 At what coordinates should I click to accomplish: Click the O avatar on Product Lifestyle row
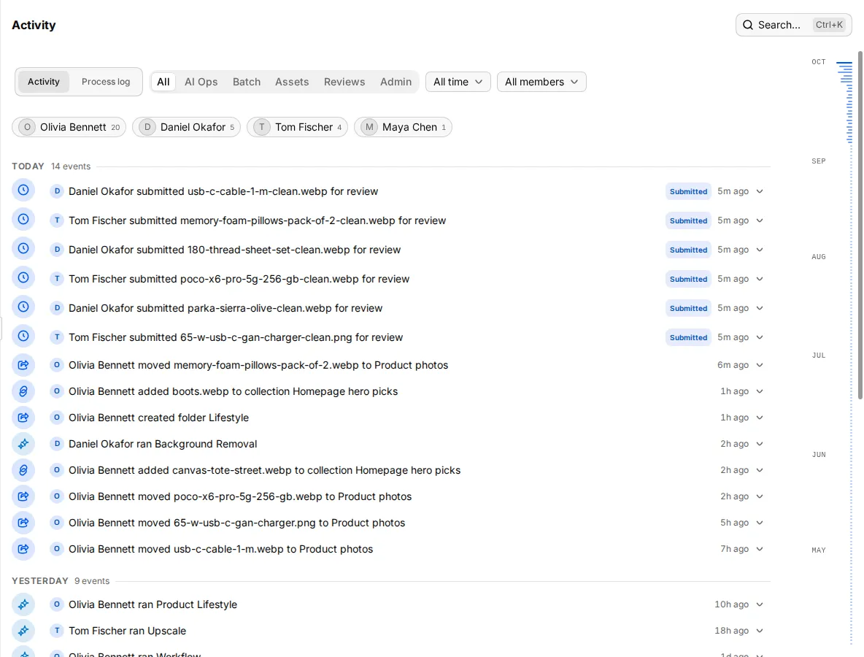(x=57, y=604)
